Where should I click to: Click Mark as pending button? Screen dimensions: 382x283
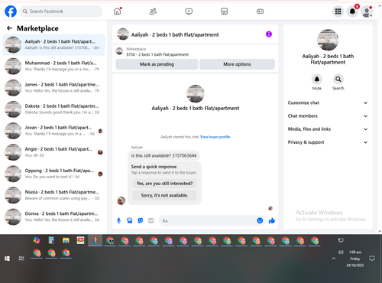tap(157, 64)
